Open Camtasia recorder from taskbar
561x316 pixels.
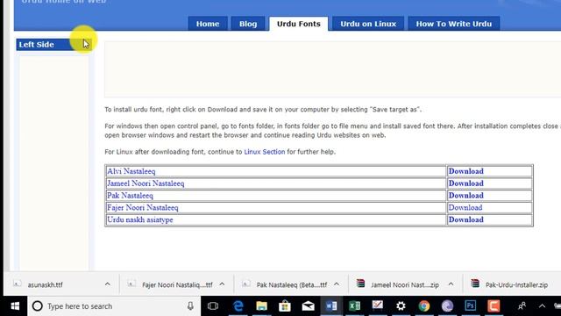[494, 306]
